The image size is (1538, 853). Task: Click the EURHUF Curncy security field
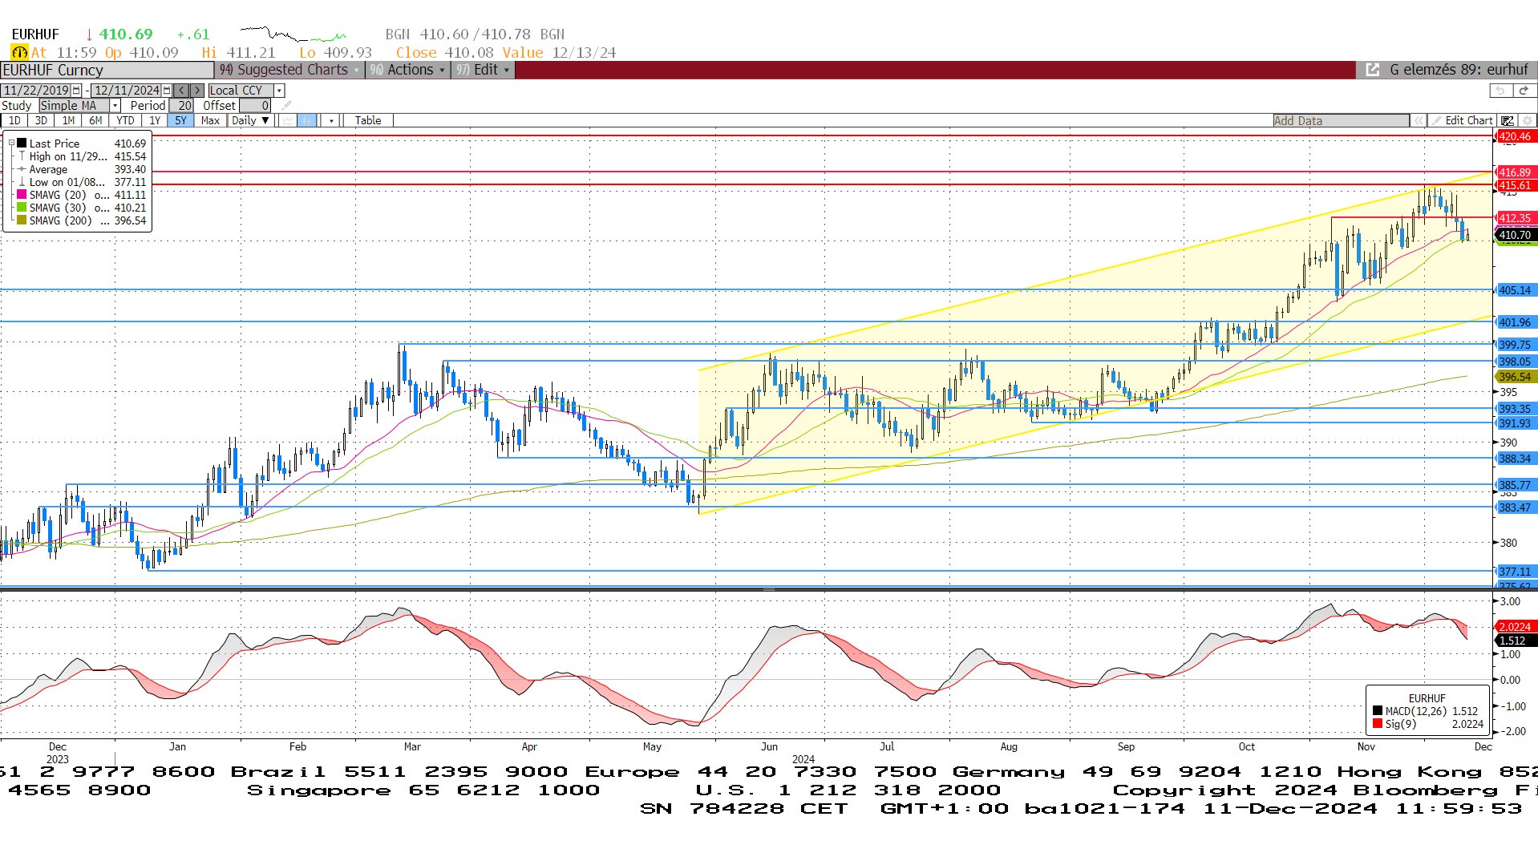pos(107,70)
